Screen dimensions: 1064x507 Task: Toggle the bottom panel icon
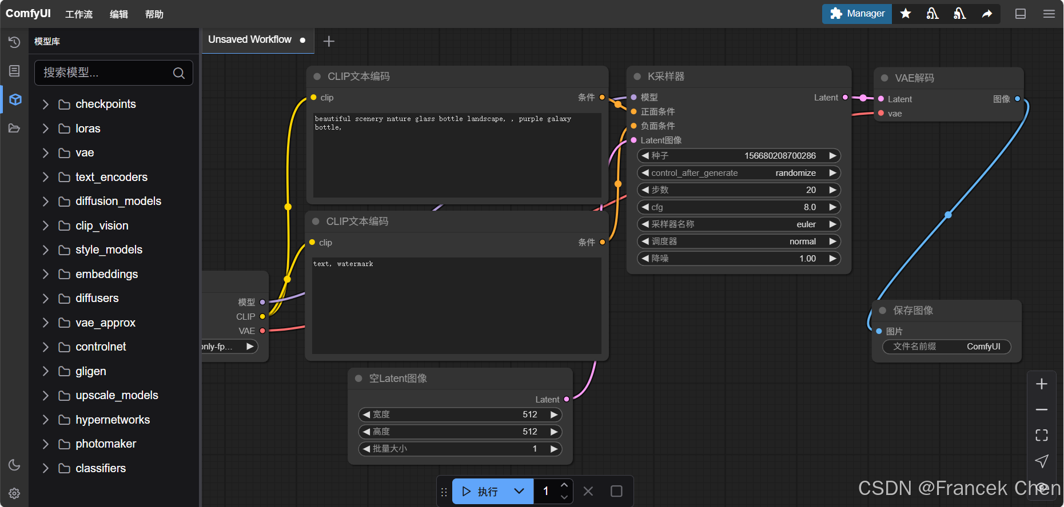(x=1021, y=14)
